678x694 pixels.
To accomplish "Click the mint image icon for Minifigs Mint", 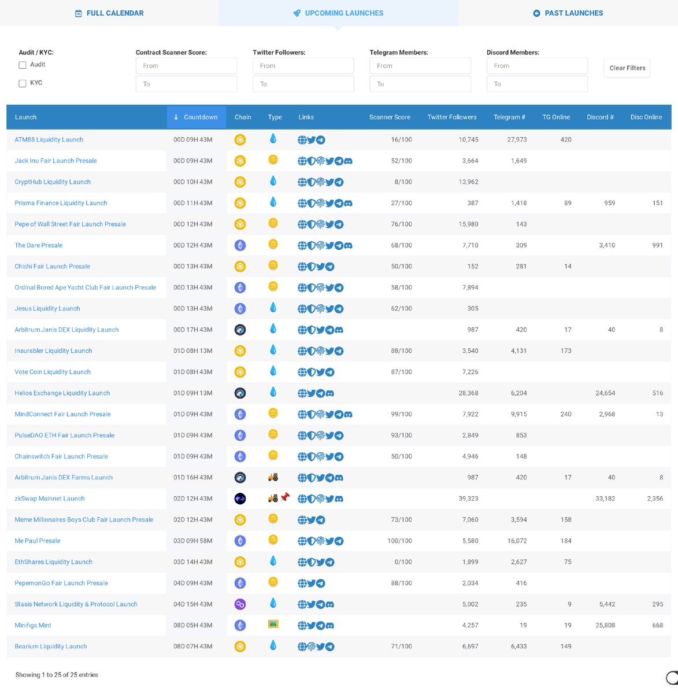I will [x=273, y=625].
